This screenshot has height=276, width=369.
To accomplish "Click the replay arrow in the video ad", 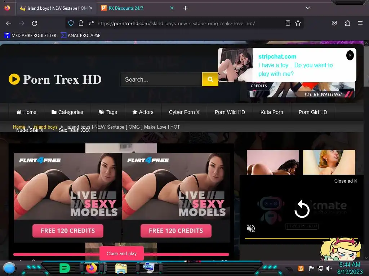I will point(302,209).
